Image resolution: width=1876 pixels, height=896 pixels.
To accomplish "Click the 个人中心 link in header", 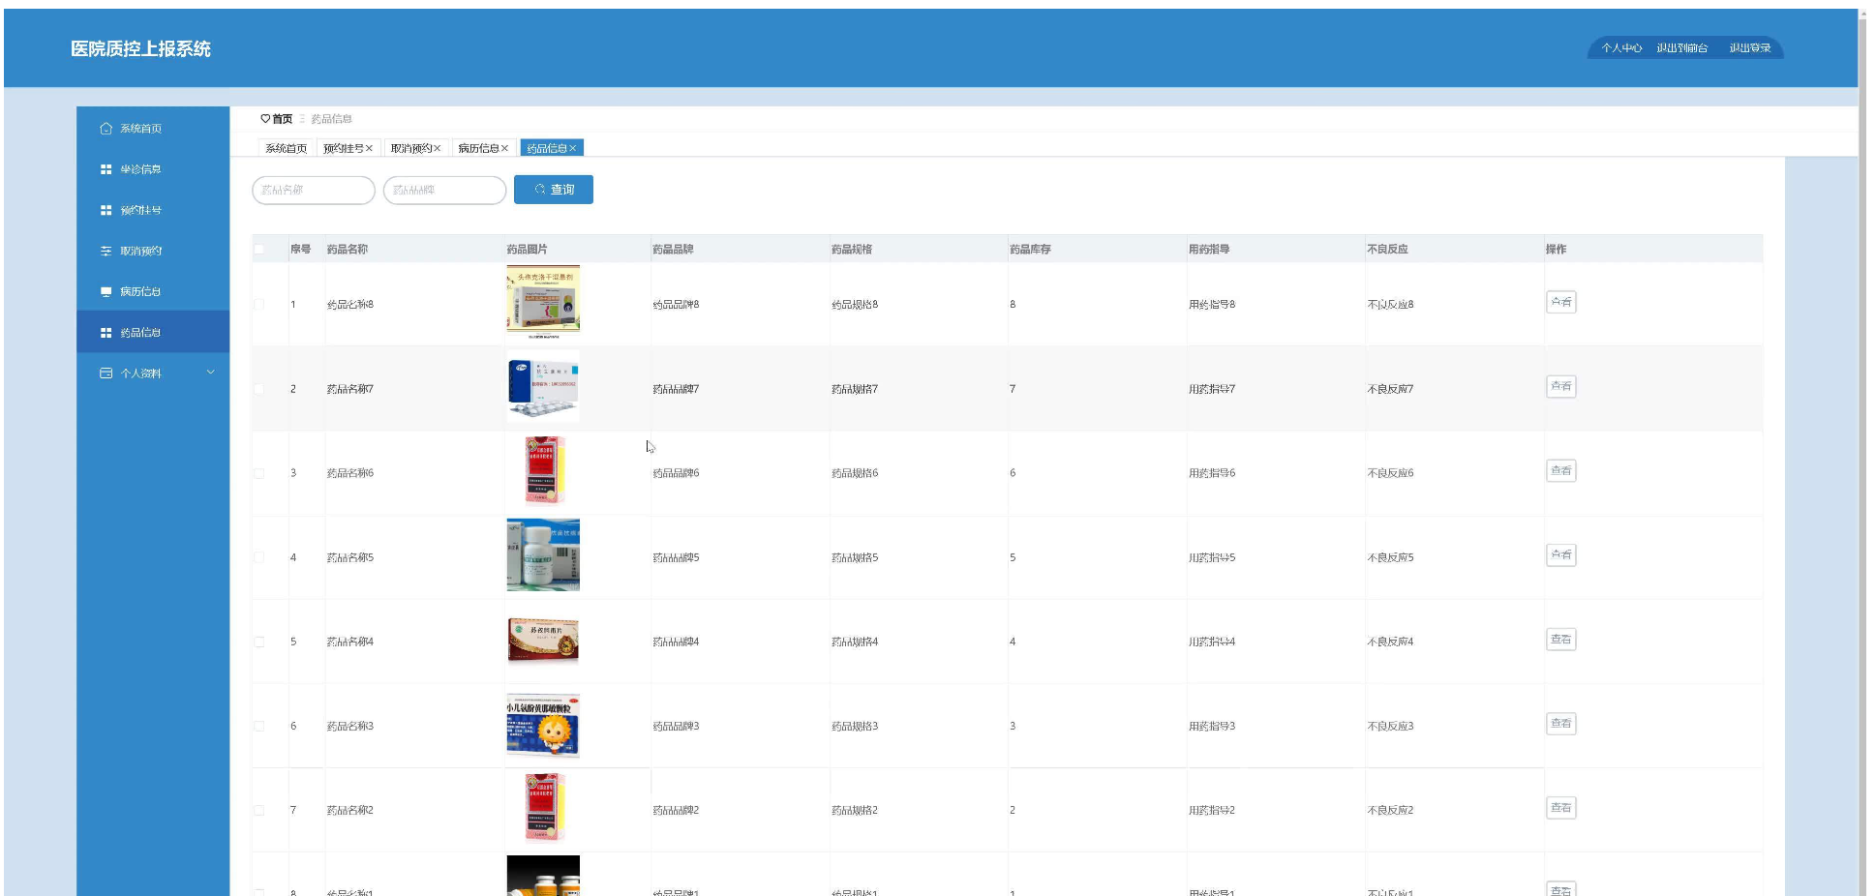I will [x=1621, y=48].
